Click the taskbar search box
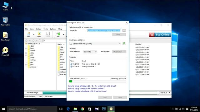The width and height of the screenshot is (200, 112). coord(32,109)
